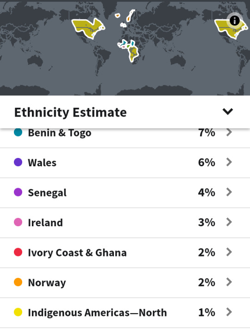Click the 6% value for Wales

[206, 163]
